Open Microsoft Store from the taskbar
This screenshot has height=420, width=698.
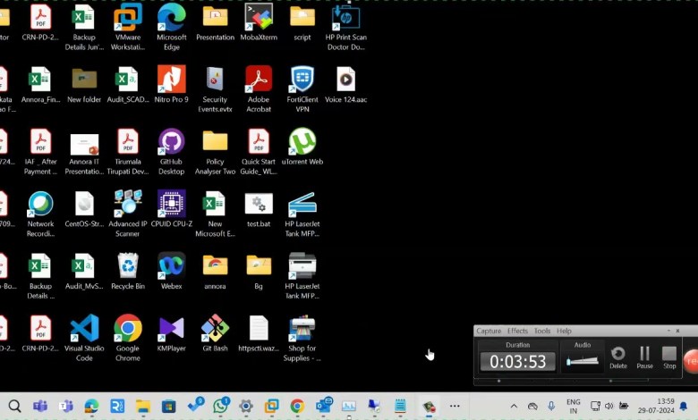tap(169, 406)
